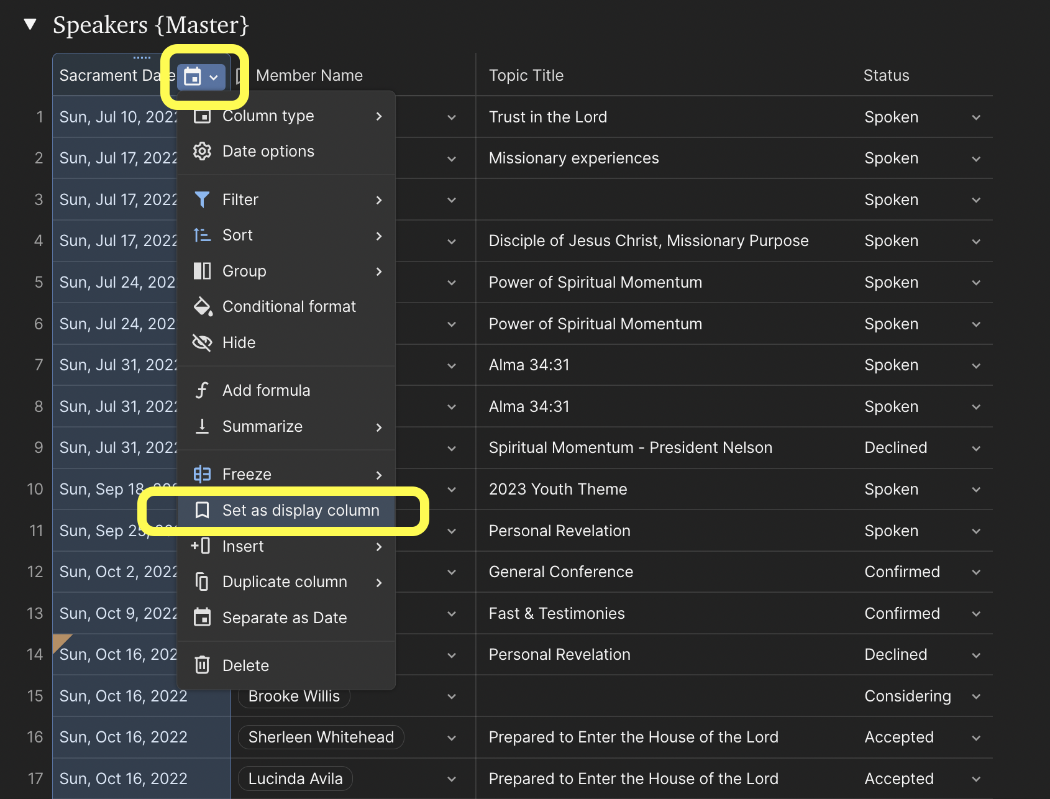The width and height of the screenshot is (1050, 799).
Task: Click the Sherleen Whitehead name chip
Action: 321,737
